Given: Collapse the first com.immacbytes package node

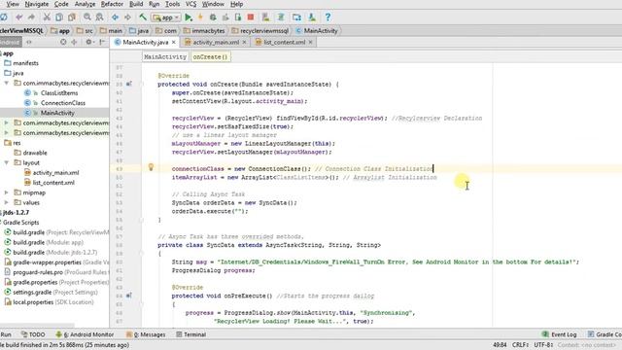Looking at the screenshot, I should (7, 83).
